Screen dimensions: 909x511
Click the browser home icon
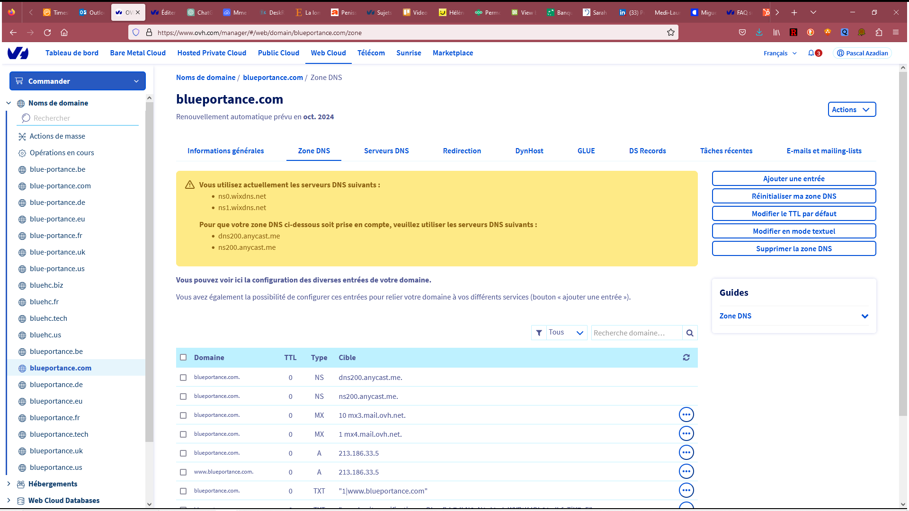(64, 33)
